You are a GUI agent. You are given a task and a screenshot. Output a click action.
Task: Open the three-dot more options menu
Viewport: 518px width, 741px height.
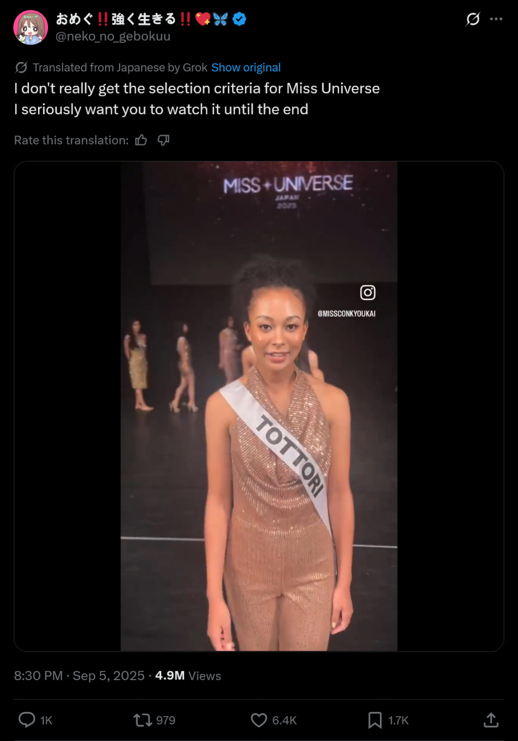(496, 19)
